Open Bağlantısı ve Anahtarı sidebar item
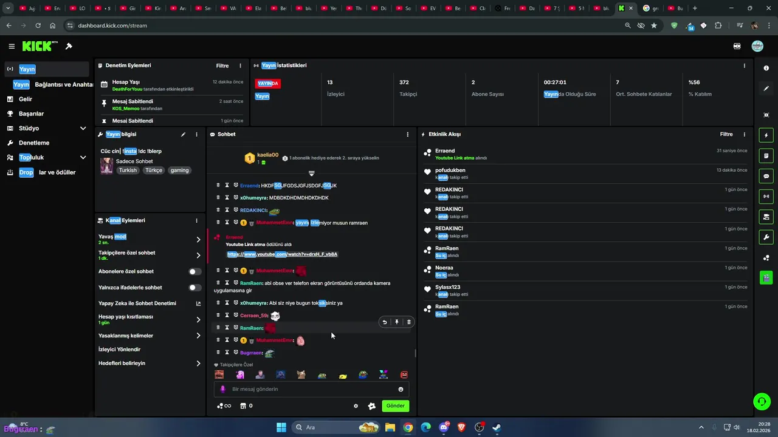778x437 pixels. tap(53, 84)
